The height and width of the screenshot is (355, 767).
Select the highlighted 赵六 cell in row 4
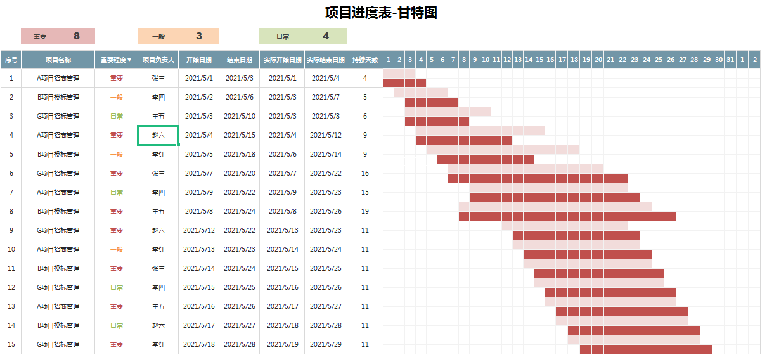[x=158, y=135]
